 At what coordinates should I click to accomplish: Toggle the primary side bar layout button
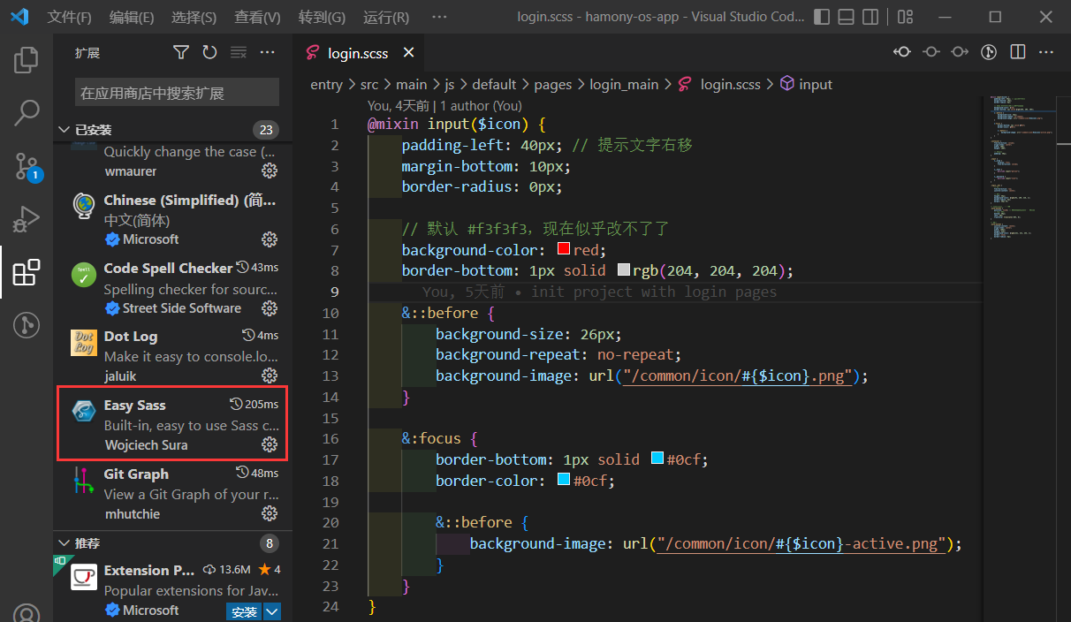[822, 17]
